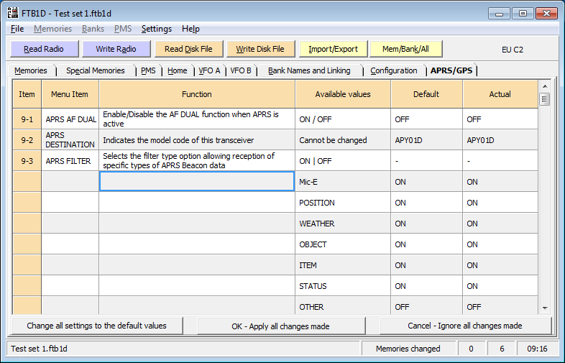This screenshot has width=565, height=363.
Task: Click the Write Radio button
Action: click(x=116, y=49)
